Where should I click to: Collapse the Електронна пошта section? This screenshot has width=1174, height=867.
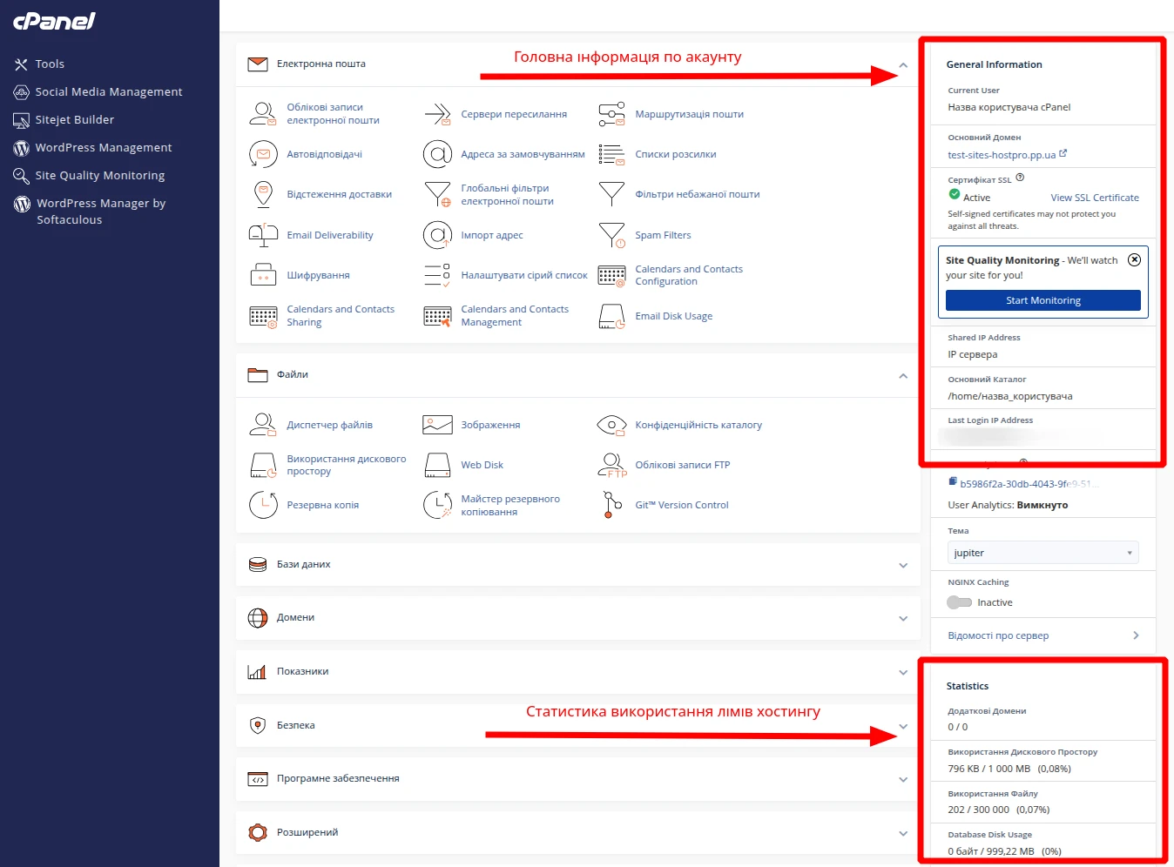click(903, 64)
